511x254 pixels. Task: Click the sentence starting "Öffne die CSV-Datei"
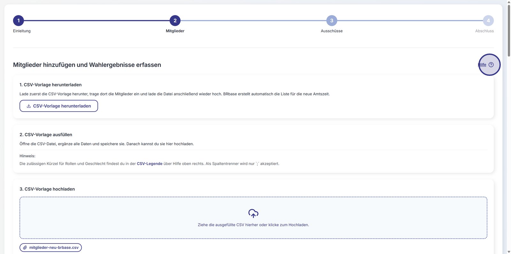pos(107,144)
